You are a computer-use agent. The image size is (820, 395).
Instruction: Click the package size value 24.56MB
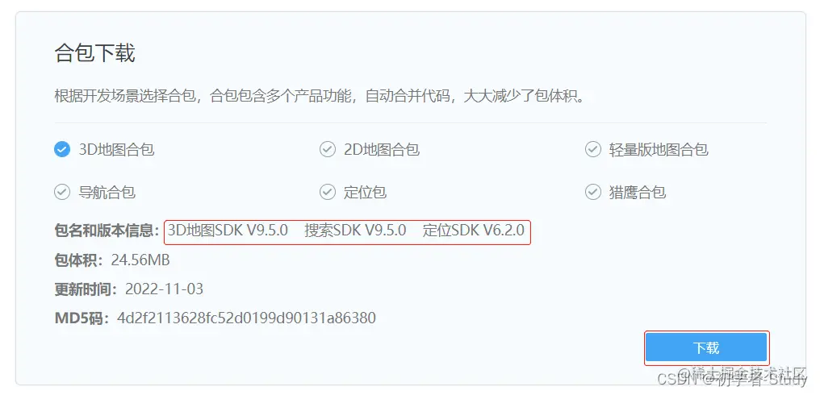140,260
